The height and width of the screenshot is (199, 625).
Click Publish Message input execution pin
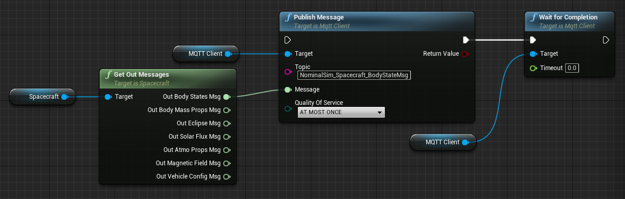287,40
